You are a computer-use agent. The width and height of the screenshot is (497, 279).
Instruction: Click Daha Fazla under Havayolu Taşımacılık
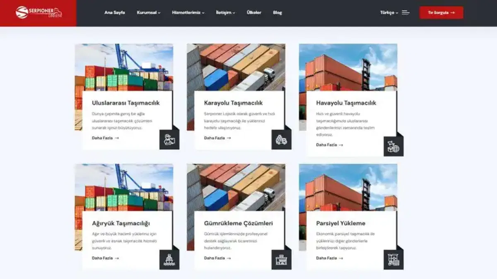coord(330,145)
